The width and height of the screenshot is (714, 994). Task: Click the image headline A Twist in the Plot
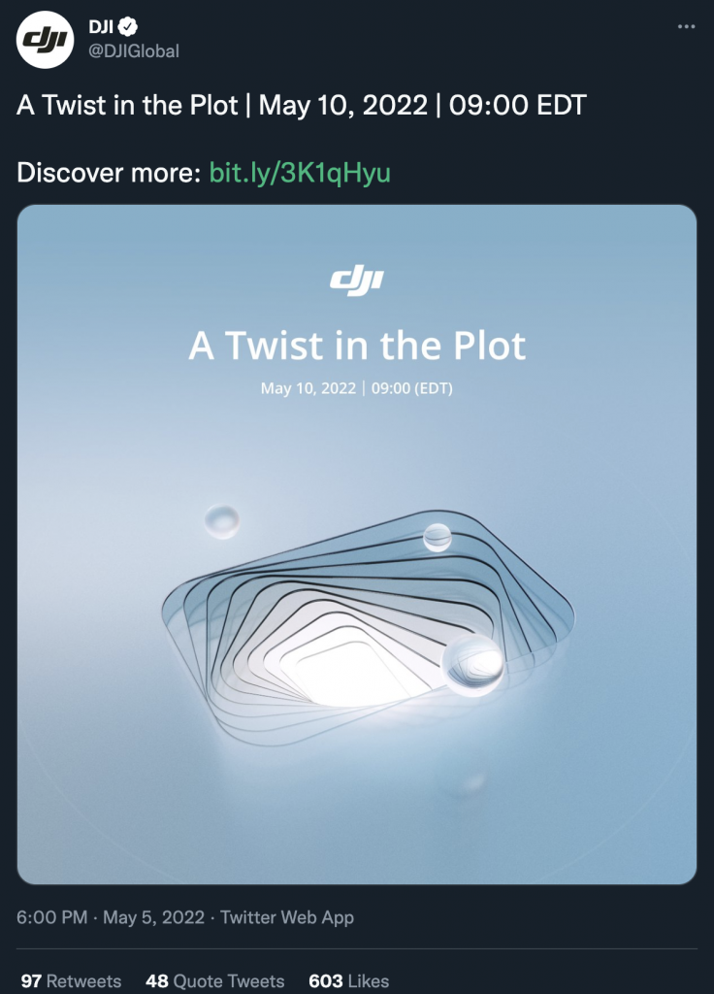click(x=357, y=346)
